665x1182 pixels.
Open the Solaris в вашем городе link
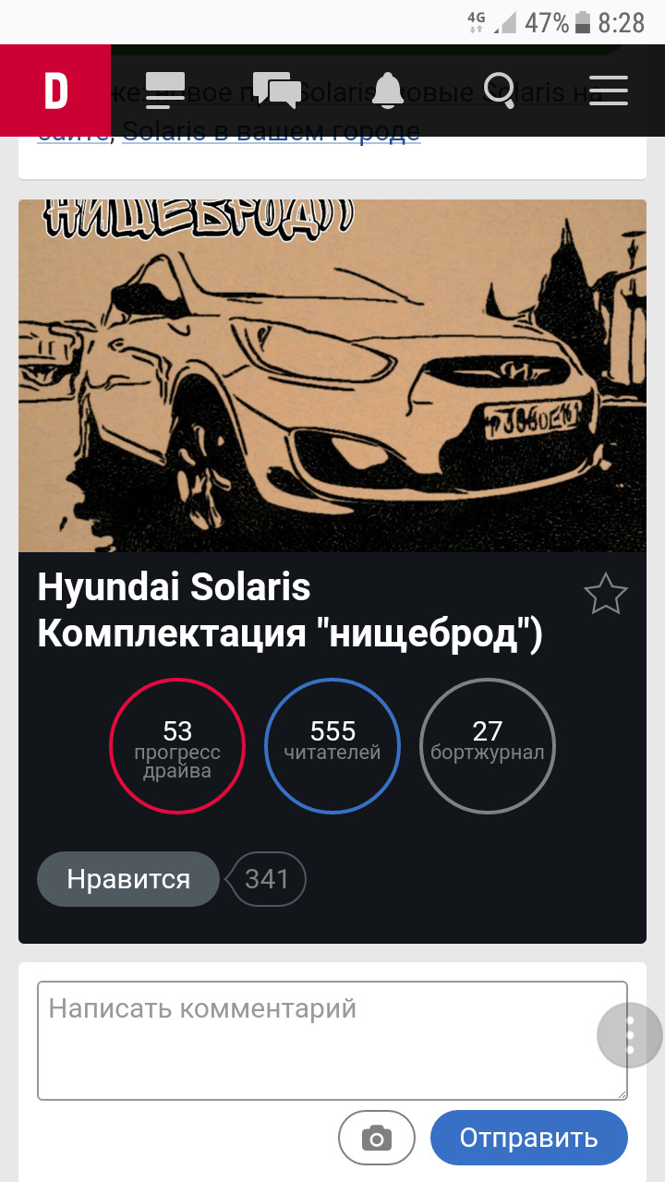click(272, 131)
